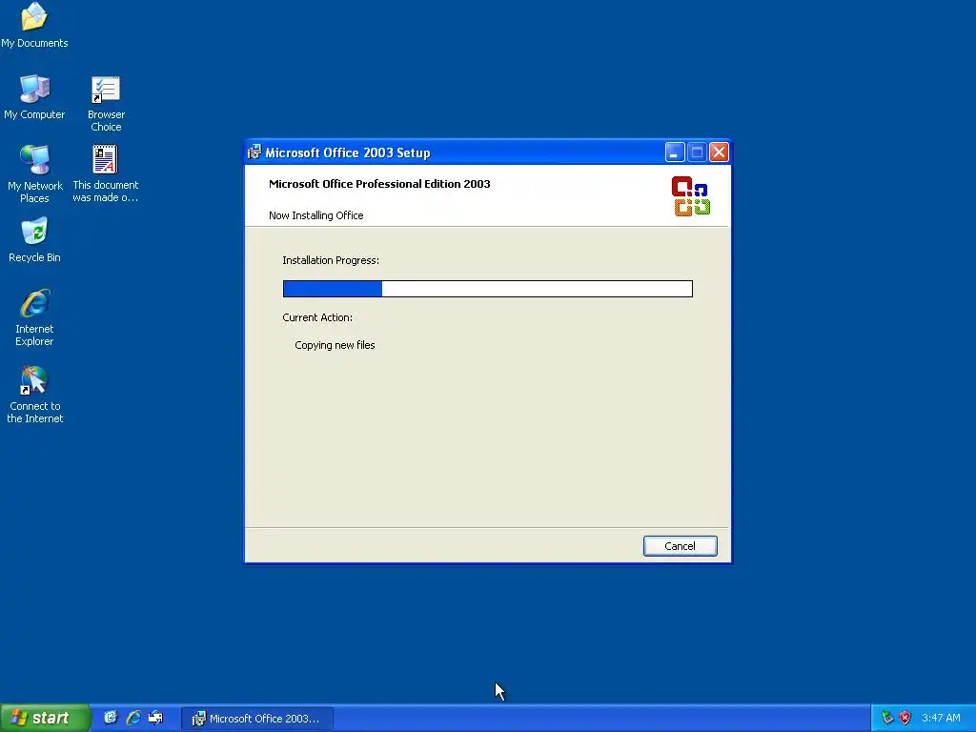Click the first Quick Launch icon beside Start

(x=111, y=718)
